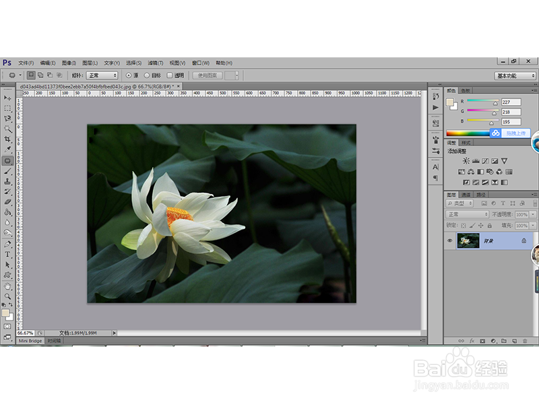Select the Lasso tool
This screenshot has width=539, height=404.
tap(7, 119)
